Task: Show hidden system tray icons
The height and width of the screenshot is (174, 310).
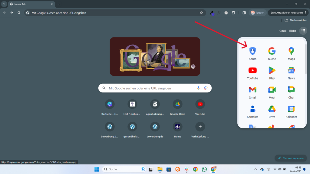Action: [255, 169]
